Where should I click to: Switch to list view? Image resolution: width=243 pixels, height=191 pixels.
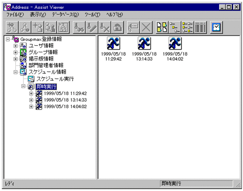[x=188, y=27]
